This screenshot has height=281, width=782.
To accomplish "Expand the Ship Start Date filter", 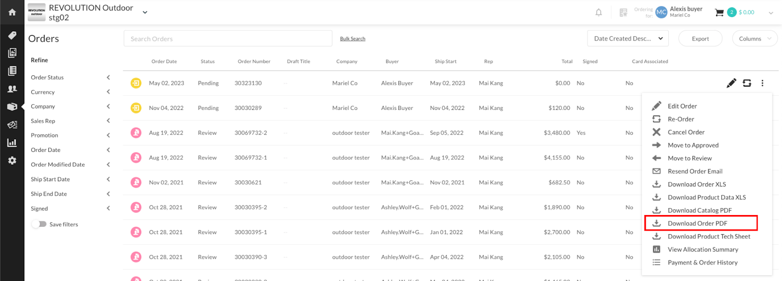I will pos(108,179).
